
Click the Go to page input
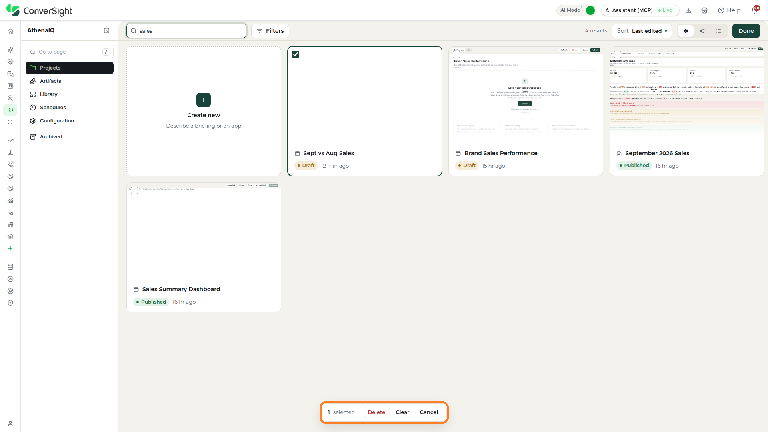pos(70,52)
